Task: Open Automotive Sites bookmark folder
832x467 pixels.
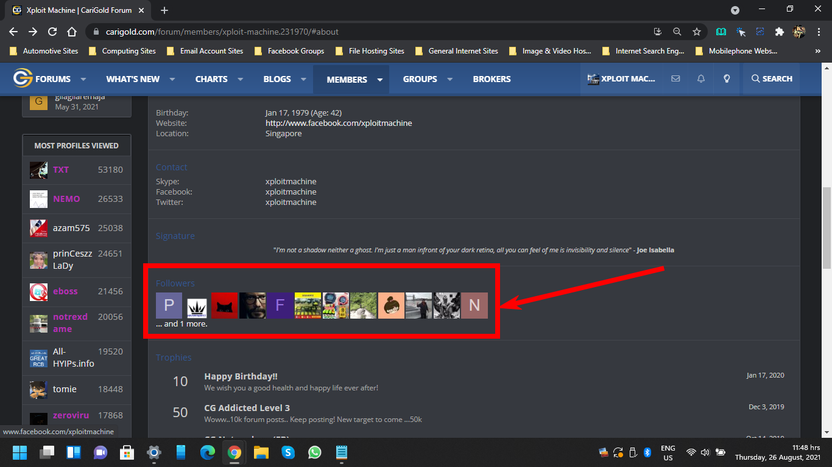Action: pyautogui.click(x=44, y=51)
